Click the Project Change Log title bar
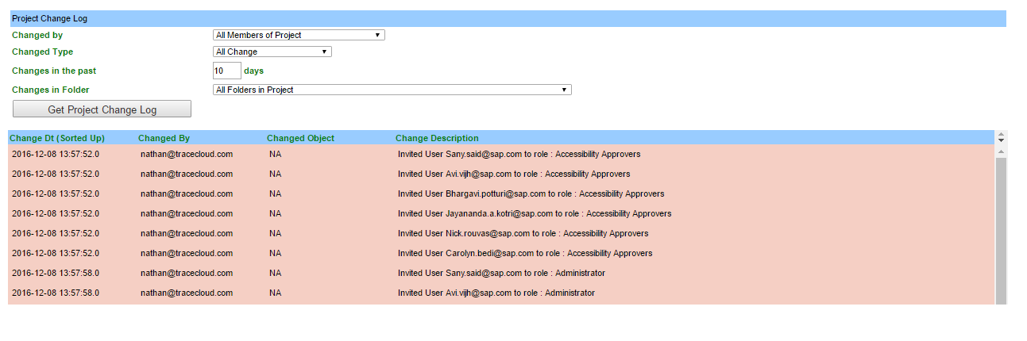1027x341 pixels. (507, 18)
